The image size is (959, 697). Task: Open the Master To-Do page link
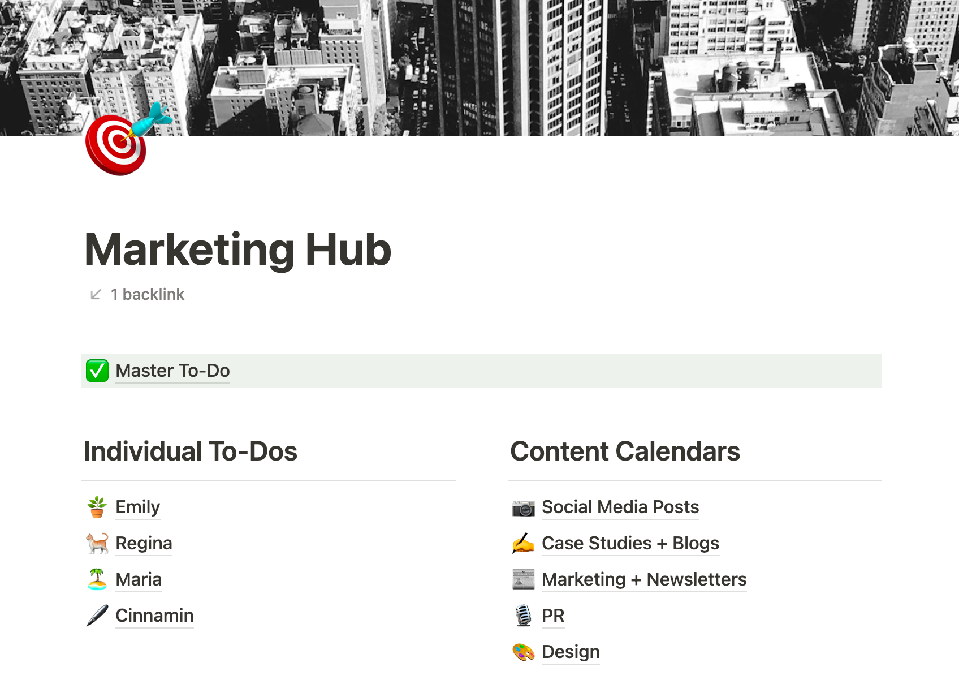point(172,371)
